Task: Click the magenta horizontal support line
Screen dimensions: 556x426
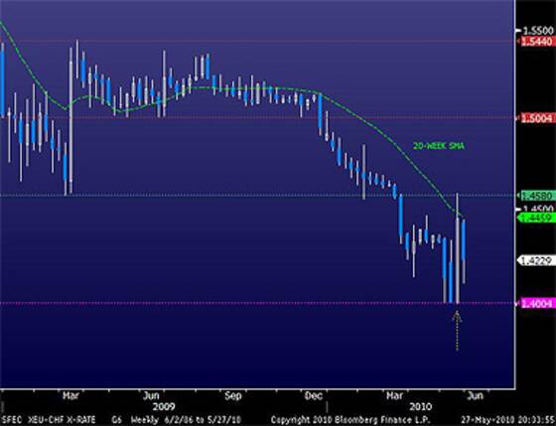Action: pyautogui.click(x=257, y=303)
